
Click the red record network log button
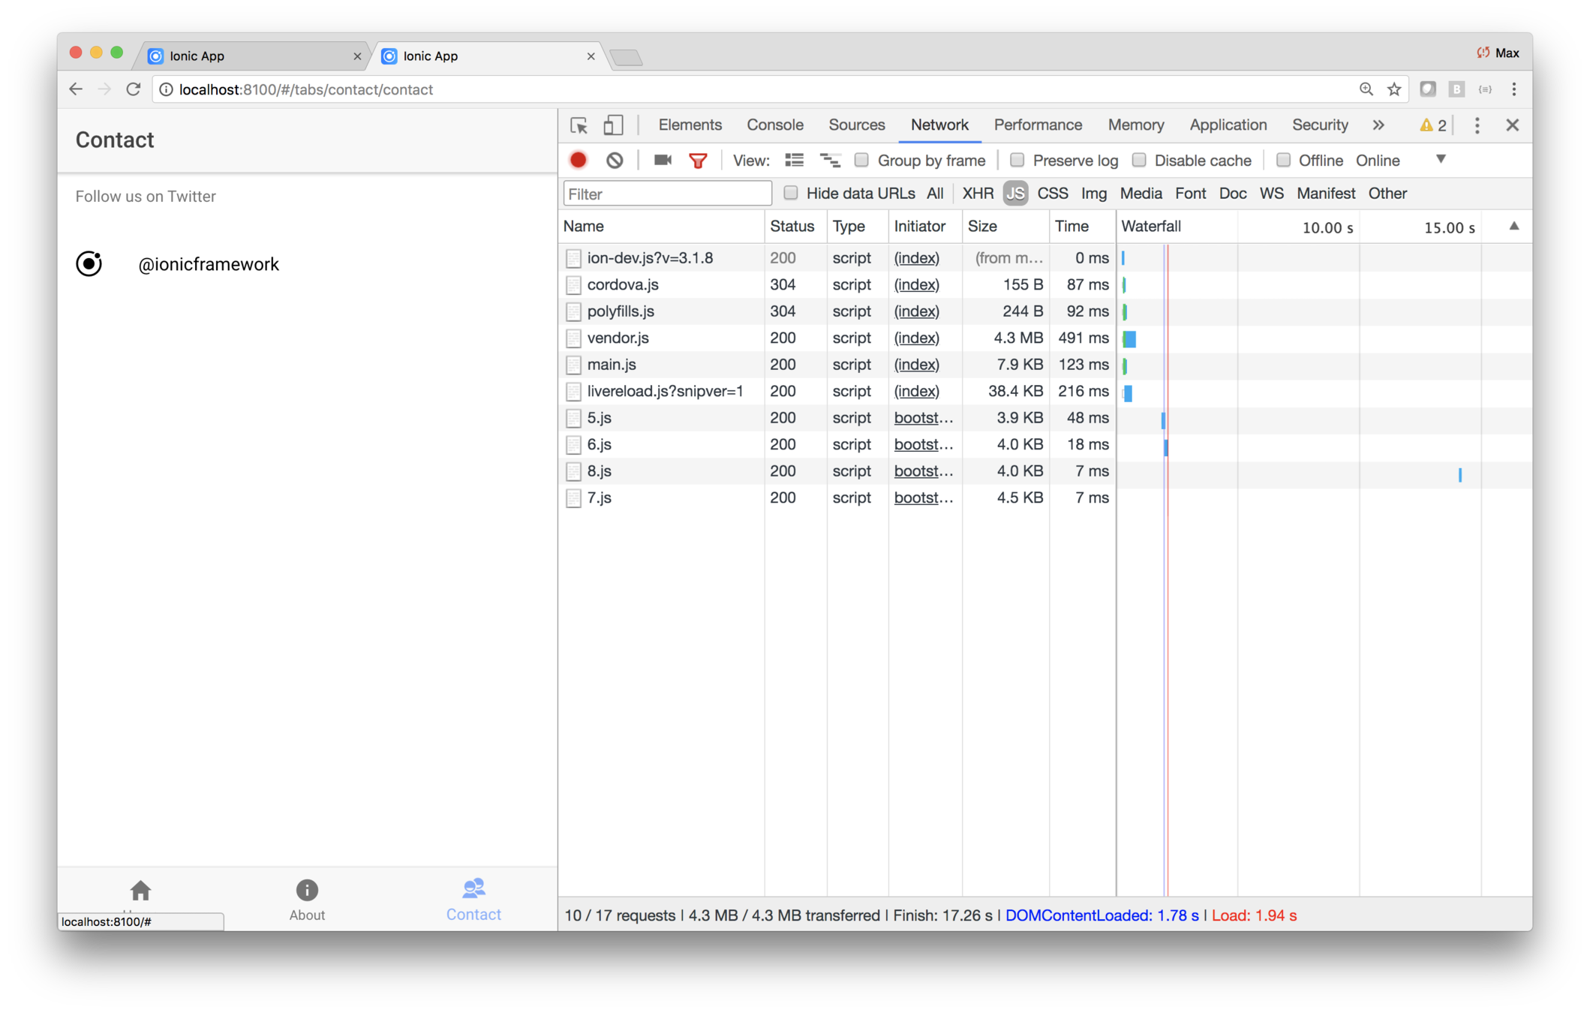coord(578,161)
